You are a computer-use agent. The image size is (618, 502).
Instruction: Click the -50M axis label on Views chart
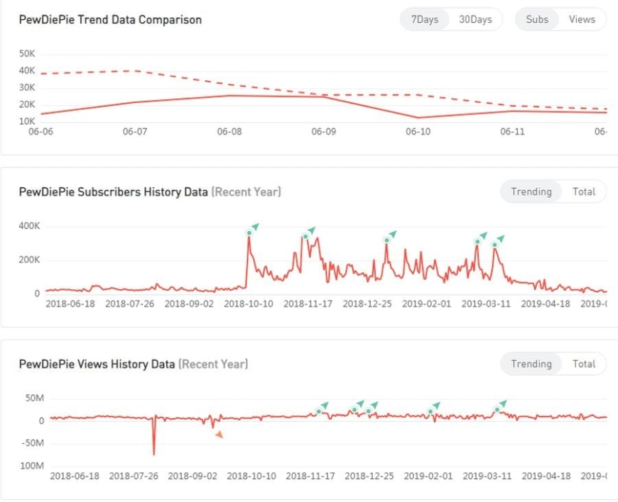pos(32,443)
